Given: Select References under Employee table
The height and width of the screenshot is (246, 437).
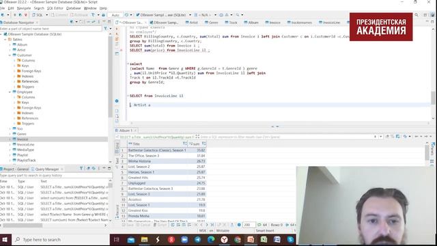Looking at the screenshot, I should pos(30,118).
